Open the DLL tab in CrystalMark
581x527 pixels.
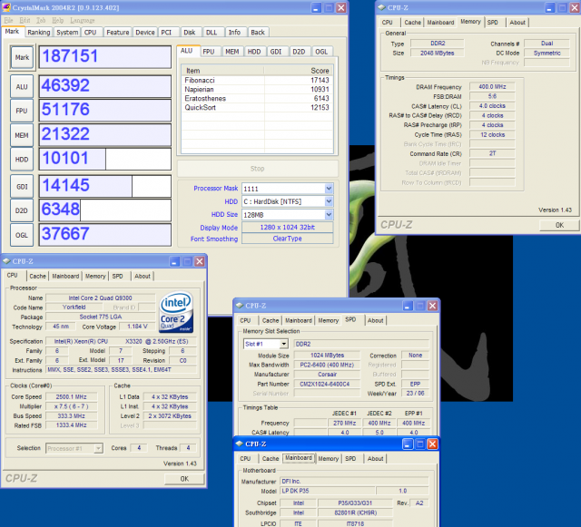coord(212,33)
